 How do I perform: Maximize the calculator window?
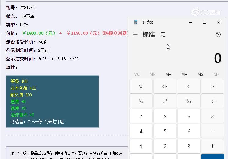click(x=205, y=22)
